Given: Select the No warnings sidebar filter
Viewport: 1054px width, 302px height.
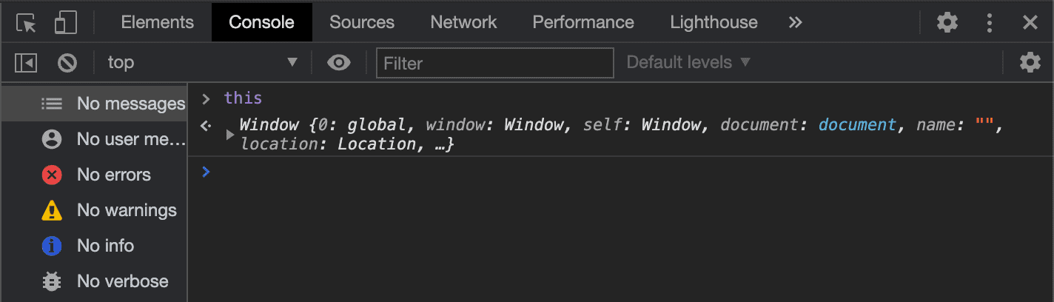Looking at the screenshot, I should [127, 210].
